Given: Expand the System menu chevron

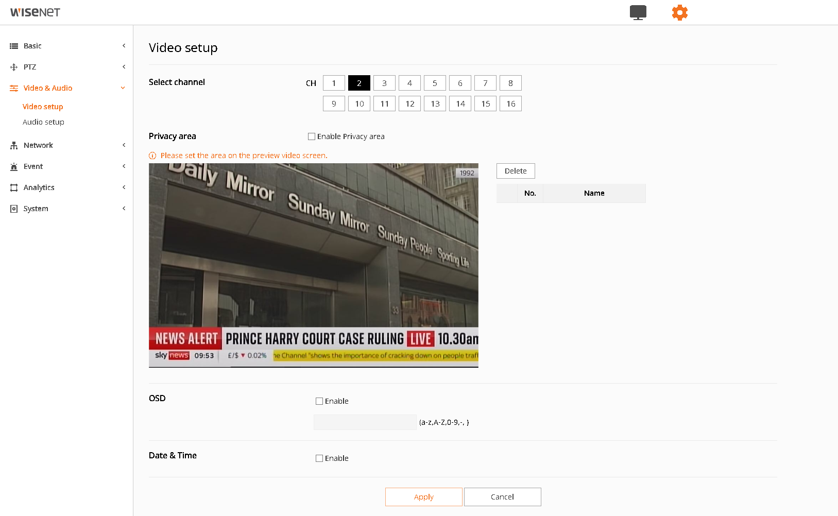Looking at the screenshot, I should tap(124, 209).
